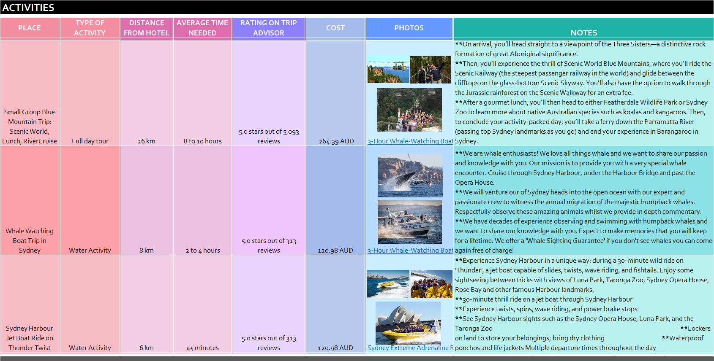
Task: Select the notes starting 'On arrival, you'll head'
Action: coord(583,93)
